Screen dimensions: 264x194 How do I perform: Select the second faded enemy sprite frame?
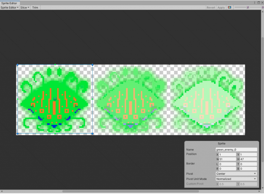click(131, 100)
